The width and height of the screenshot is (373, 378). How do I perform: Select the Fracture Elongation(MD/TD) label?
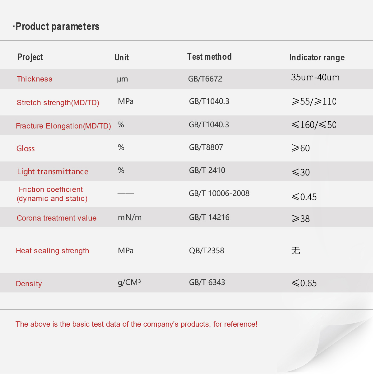click(x=63, y=126)
